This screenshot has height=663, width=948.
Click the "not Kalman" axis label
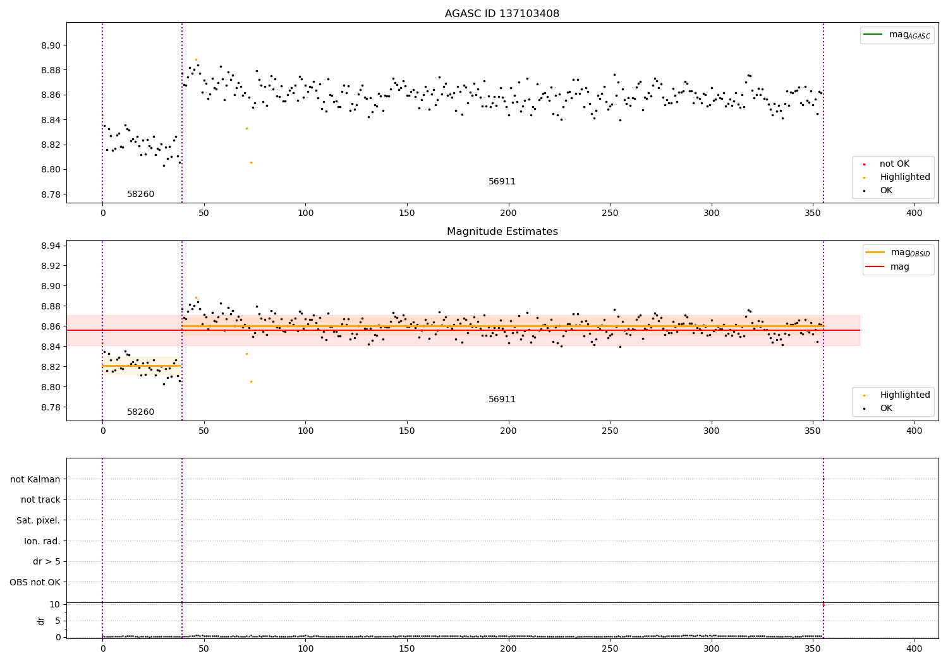point(35,480)
